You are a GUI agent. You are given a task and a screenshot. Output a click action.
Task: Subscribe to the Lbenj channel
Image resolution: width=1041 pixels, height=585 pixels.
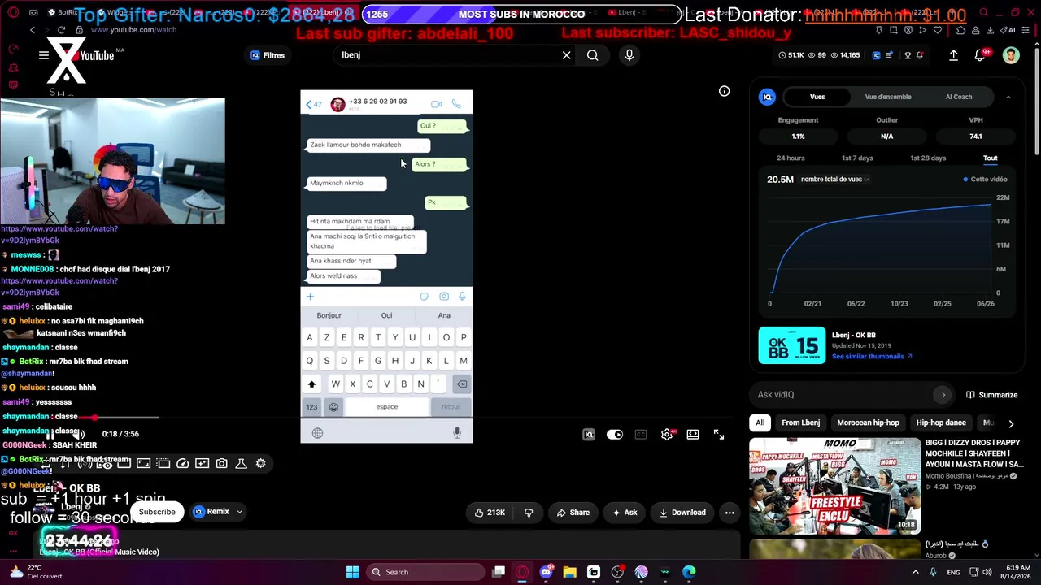tap(157, 512)
